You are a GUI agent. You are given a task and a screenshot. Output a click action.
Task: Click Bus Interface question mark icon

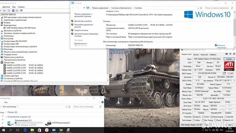(x=234, y=81)
